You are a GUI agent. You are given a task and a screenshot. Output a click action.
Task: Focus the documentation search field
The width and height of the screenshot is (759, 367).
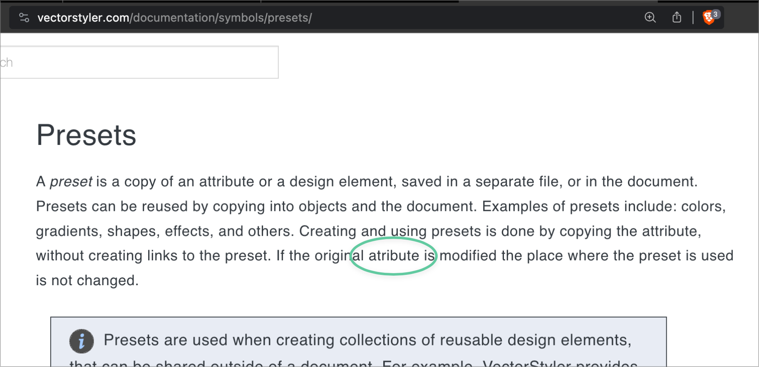coord(139,62)
